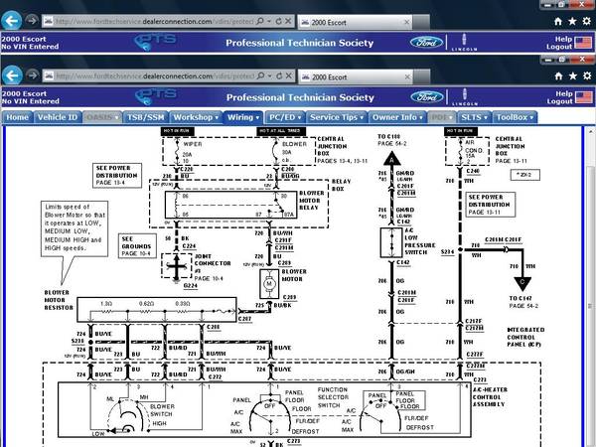Open the Service Tips dropdown
Image resolution: width=596 pixels, height=447 pixels.
pyautogui.click(x=337, y=117)
